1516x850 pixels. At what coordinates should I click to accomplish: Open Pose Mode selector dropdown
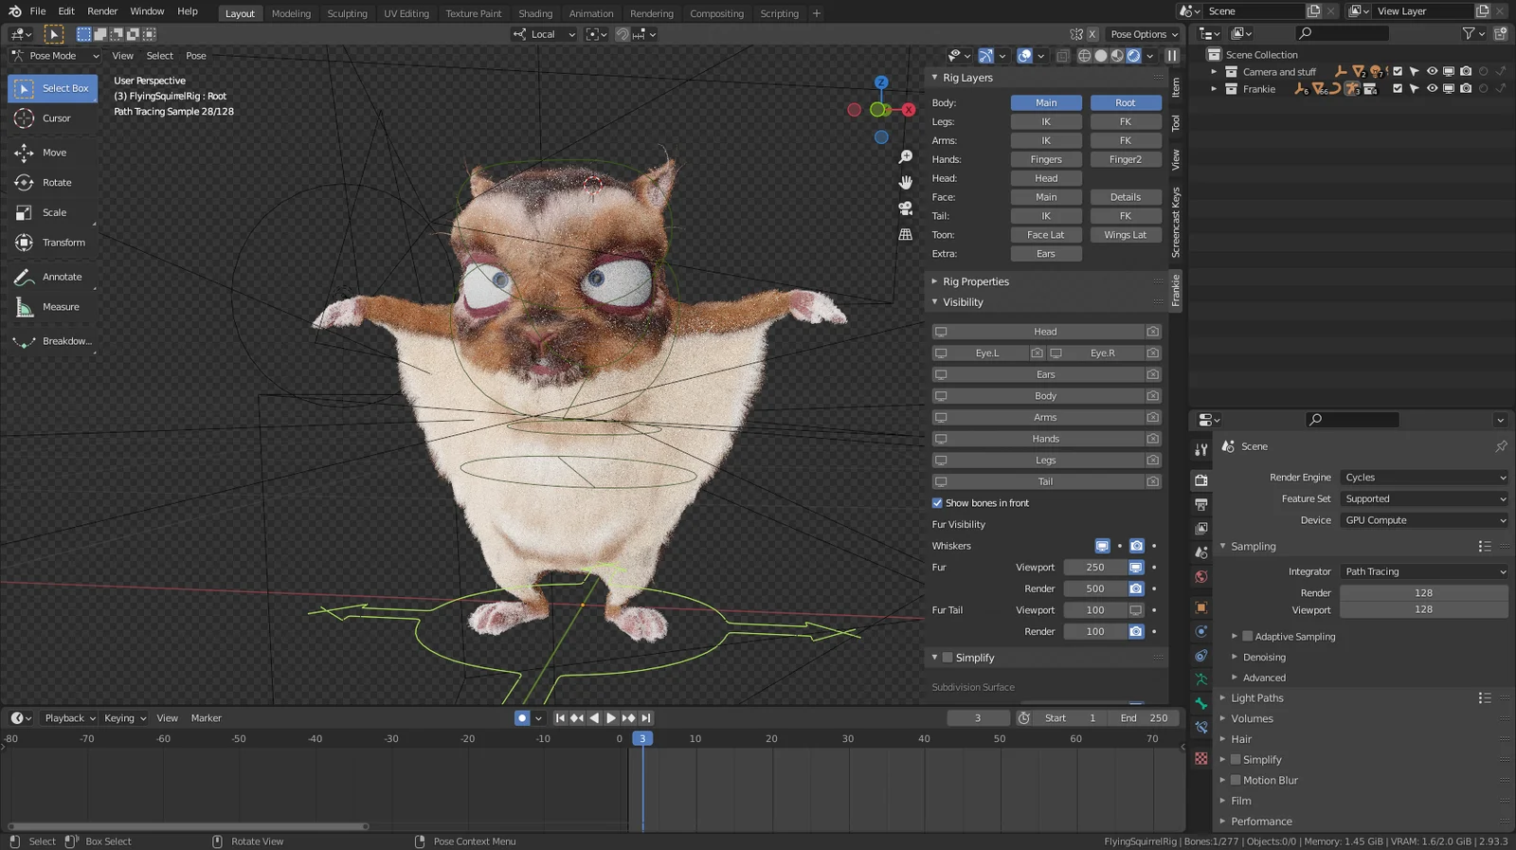[55, 56]
